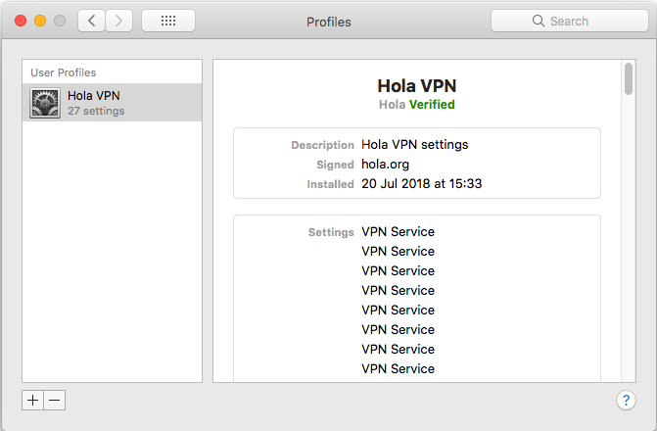
Task: Click the "Description" label
Action: tap(323, 145)
